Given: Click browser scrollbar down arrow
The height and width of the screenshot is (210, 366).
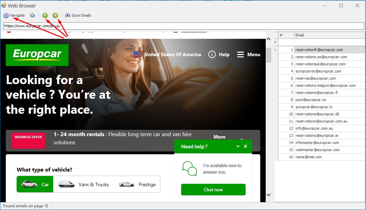Looking at the screenshot, I should [x=269, y=195].
